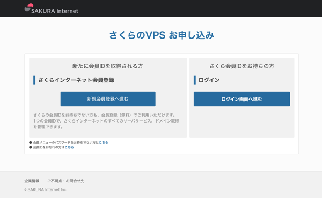The image size is (322, 198).
Task: Select 新たに会員IDを取得される方 heading text
Action: (108, 66)
